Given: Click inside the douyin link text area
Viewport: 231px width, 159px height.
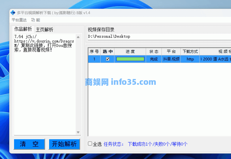Looking at the screenshot, I should coord(45,76).
